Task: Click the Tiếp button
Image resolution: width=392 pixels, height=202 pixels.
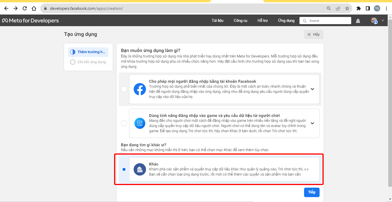Action: 312,192
